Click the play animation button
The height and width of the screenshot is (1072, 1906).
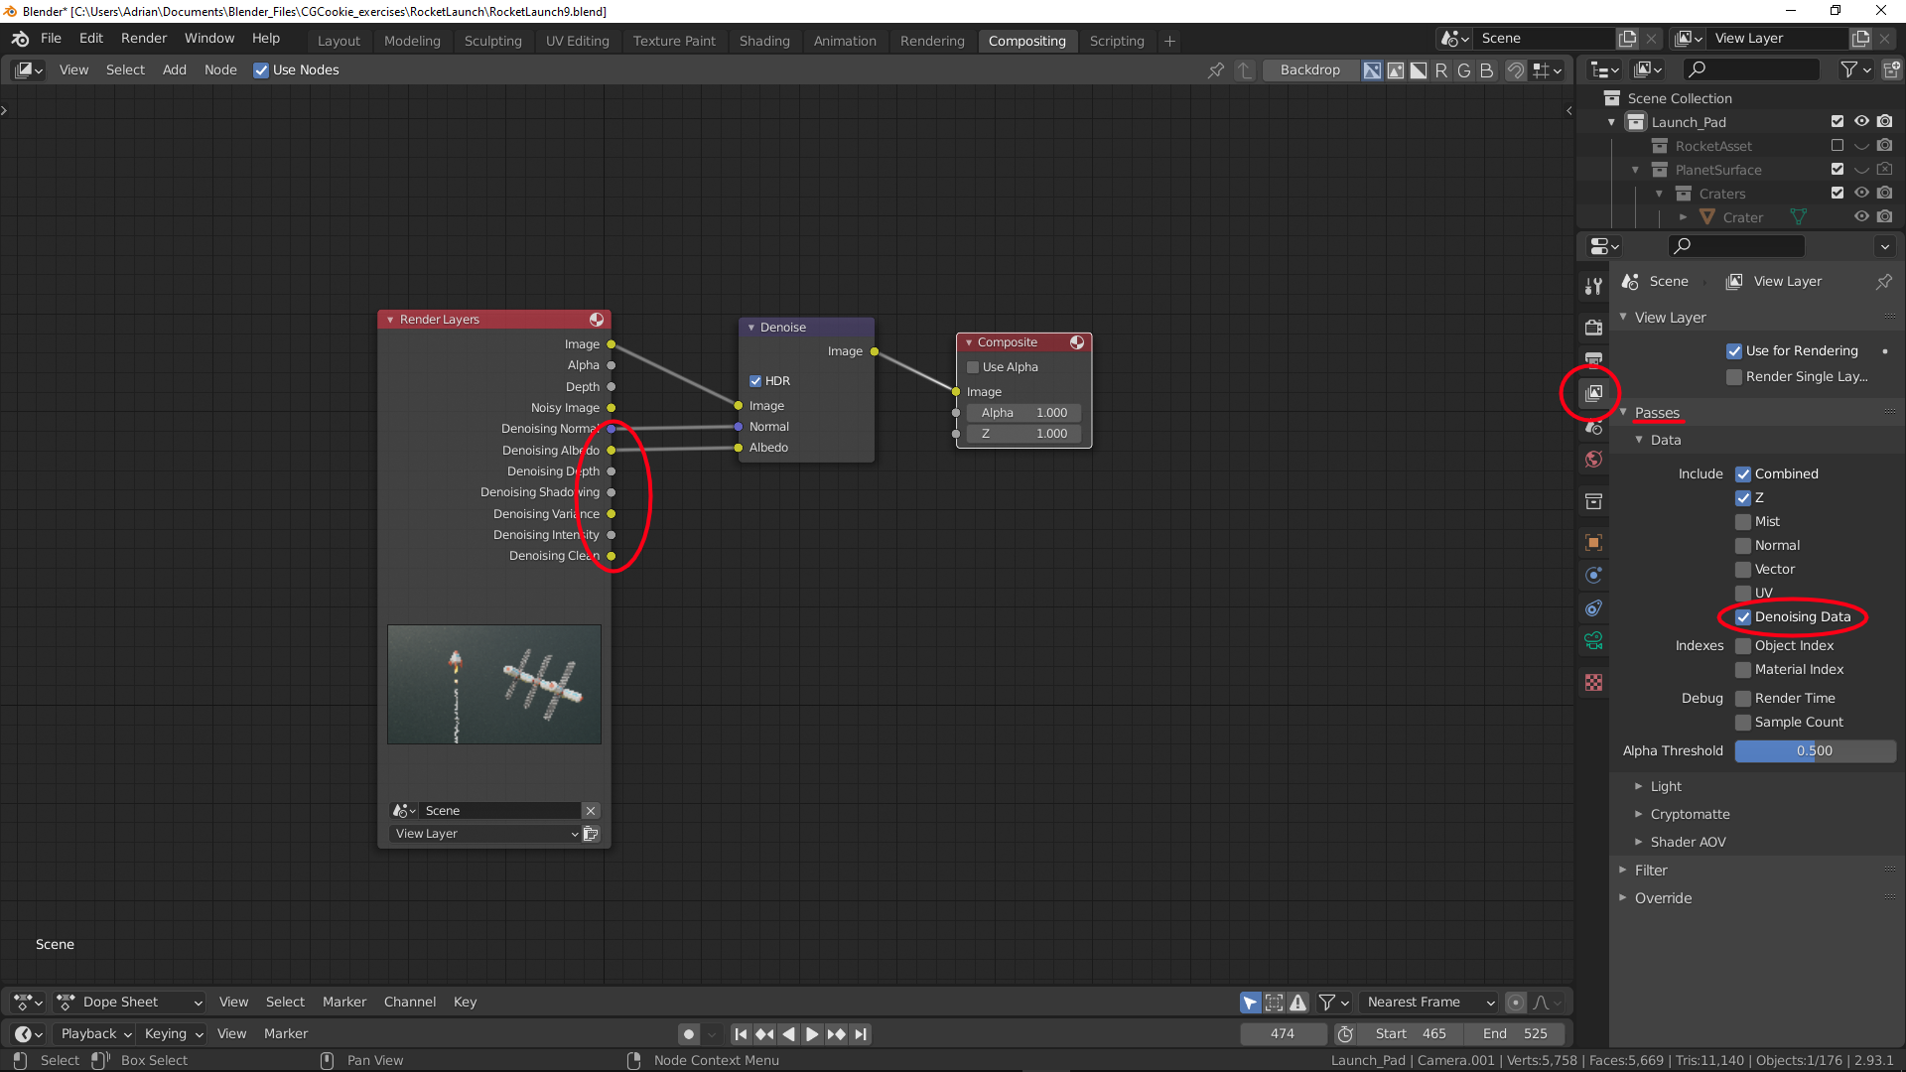[812, 1034]
